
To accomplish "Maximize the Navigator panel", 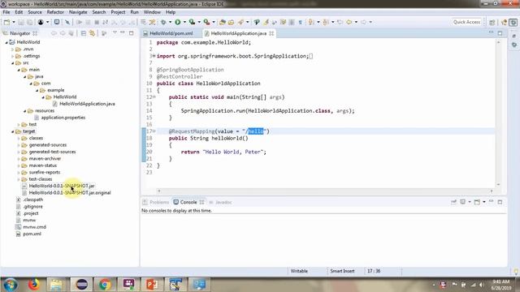I will pyautogui.click(x=132, y=33).
